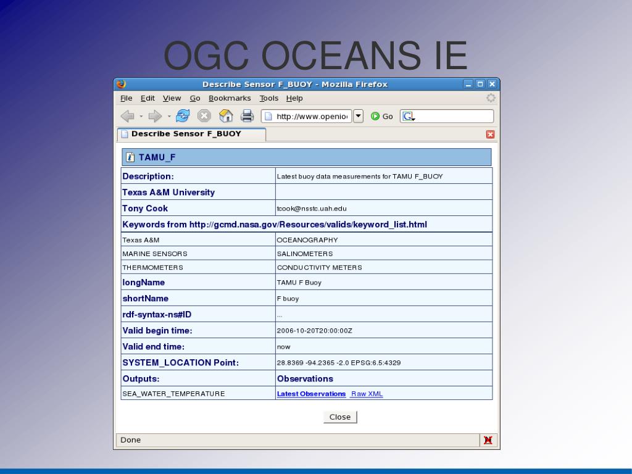Open the File menu
The height and width of the screenshot is (474, 632).
[x=126, y=98]
